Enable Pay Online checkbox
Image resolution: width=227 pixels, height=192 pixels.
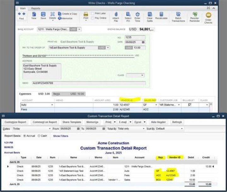pyautogui.click(x=92, y=18)
